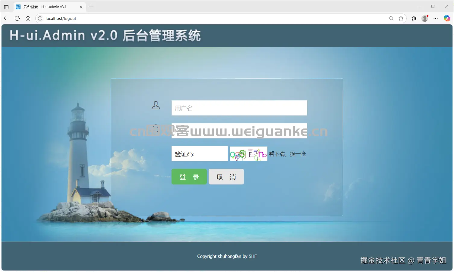
Task: Click the Copilot icon in the browser toolbar
Action: (x=446, y=18)
